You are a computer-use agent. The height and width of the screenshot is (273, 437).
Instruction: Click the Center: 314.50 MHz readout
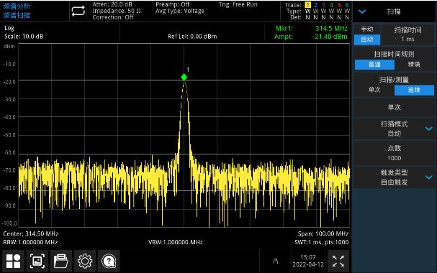31,233
